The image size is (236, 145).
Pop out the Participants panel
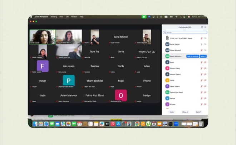coord(202,27)
